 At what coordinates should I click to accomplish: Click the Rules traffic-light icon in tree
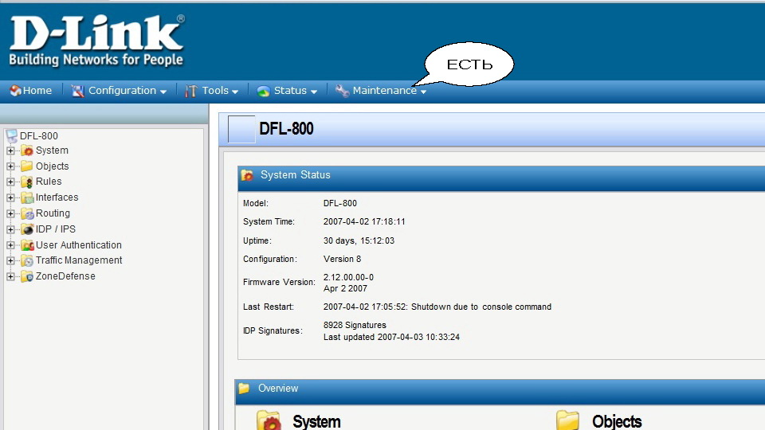pyautogui.click(x=27, y=182)
